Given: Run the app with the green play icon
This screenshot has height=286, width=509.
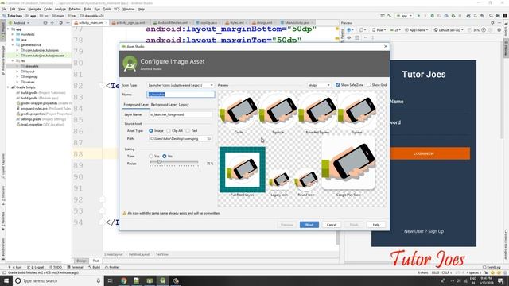Looking at the screenshot, I should [x=418, y=16].
